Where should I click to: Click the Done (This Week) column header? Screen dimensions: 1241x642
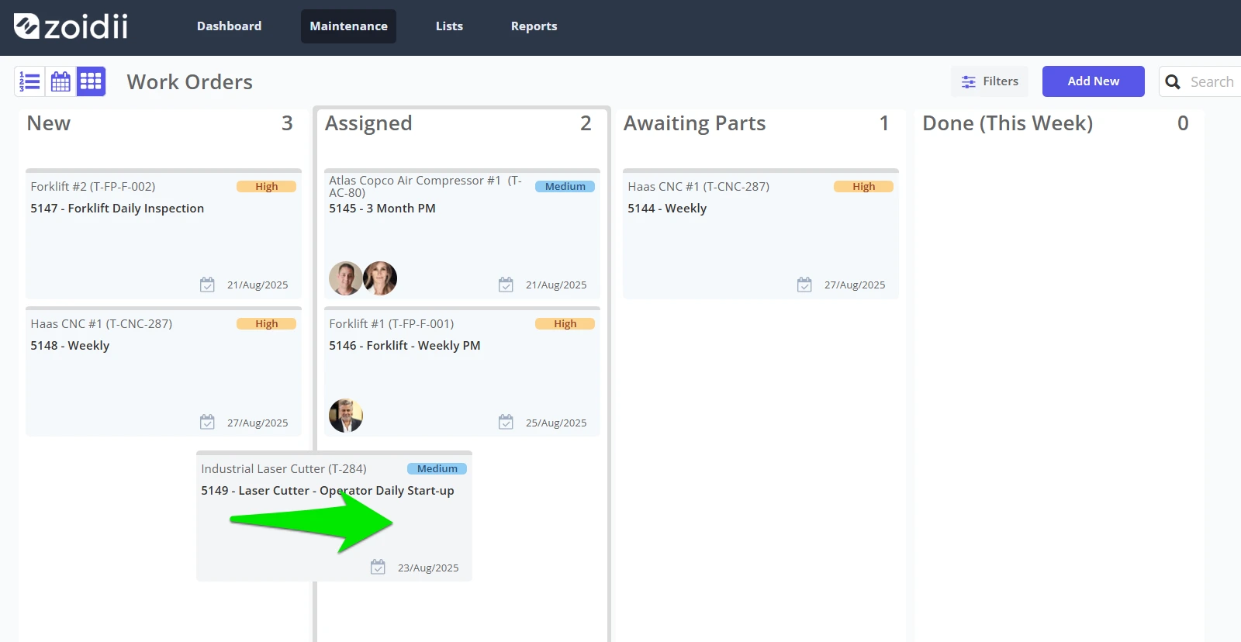1008,123
